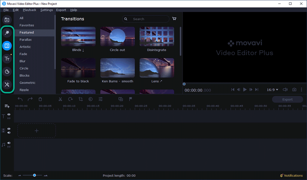Screen dimensions: 307x180
Task: Open the Clip properties sliders icon
Action: pos(101,99)
